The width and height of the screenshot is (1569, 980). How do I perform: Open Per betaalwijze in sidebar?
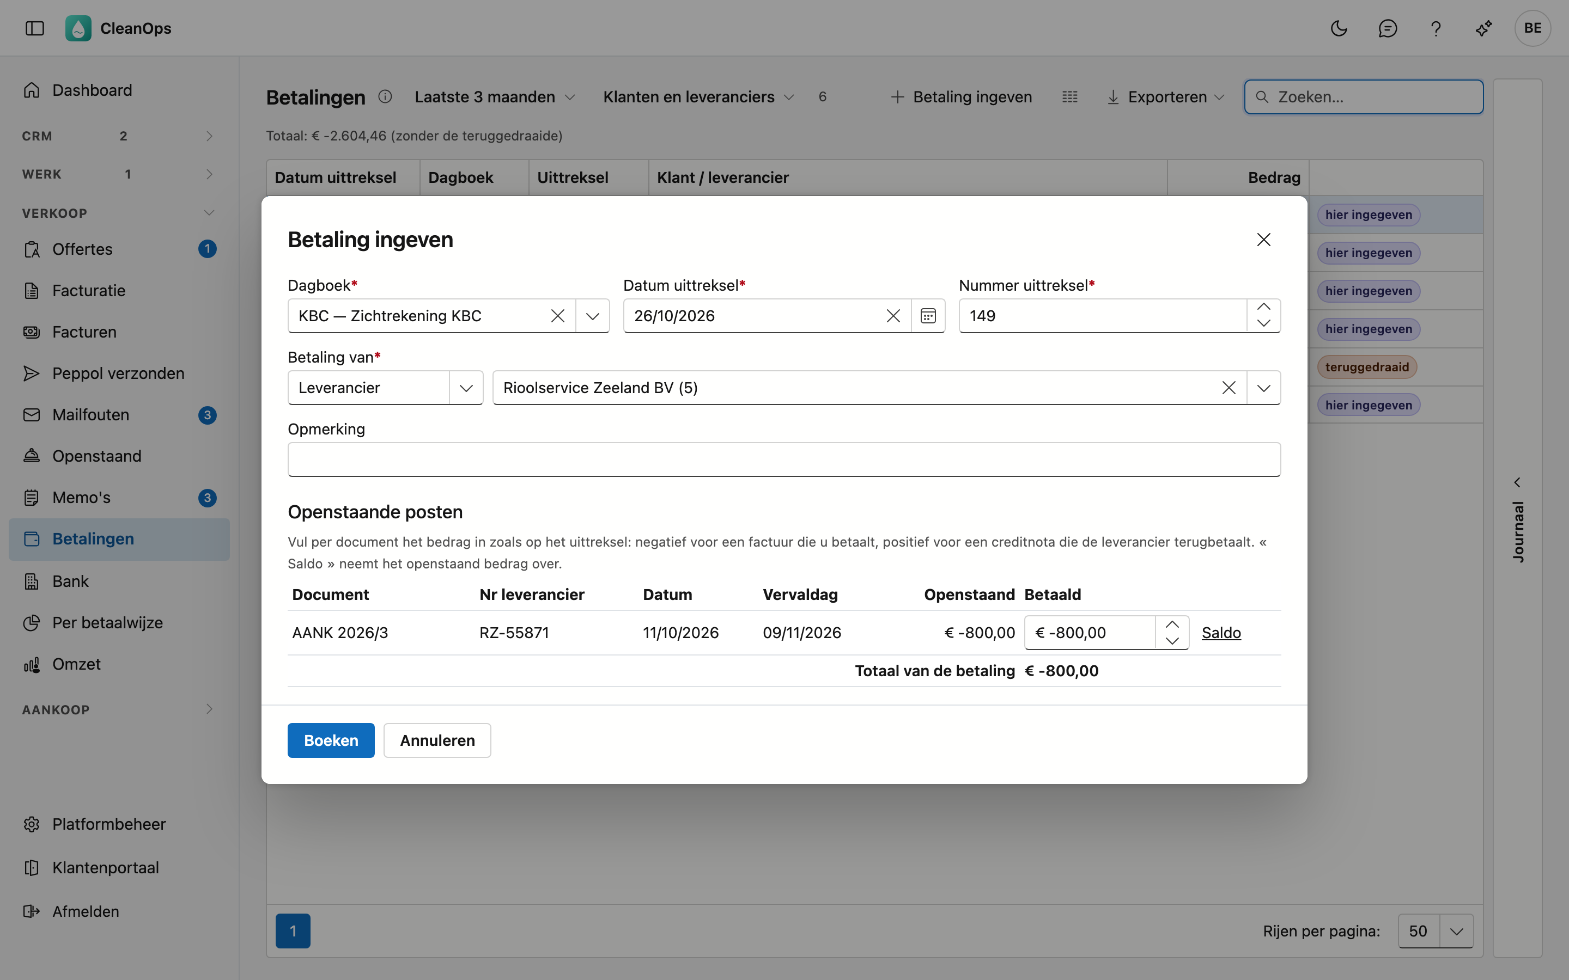pyautogui.click(x=119, y=623)
